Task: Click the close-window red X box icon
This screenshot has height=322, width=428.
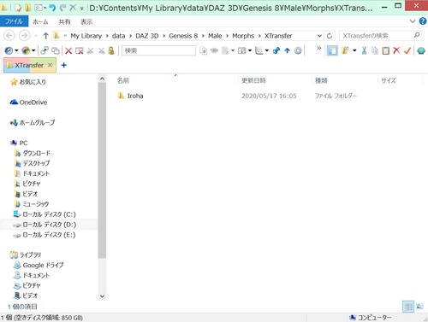Action: coord(80,50)
